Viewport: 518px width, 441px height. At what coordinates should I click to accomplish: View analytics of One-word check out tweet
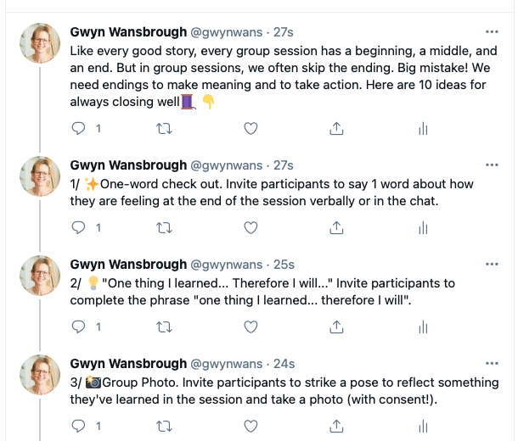coord(423,227)
